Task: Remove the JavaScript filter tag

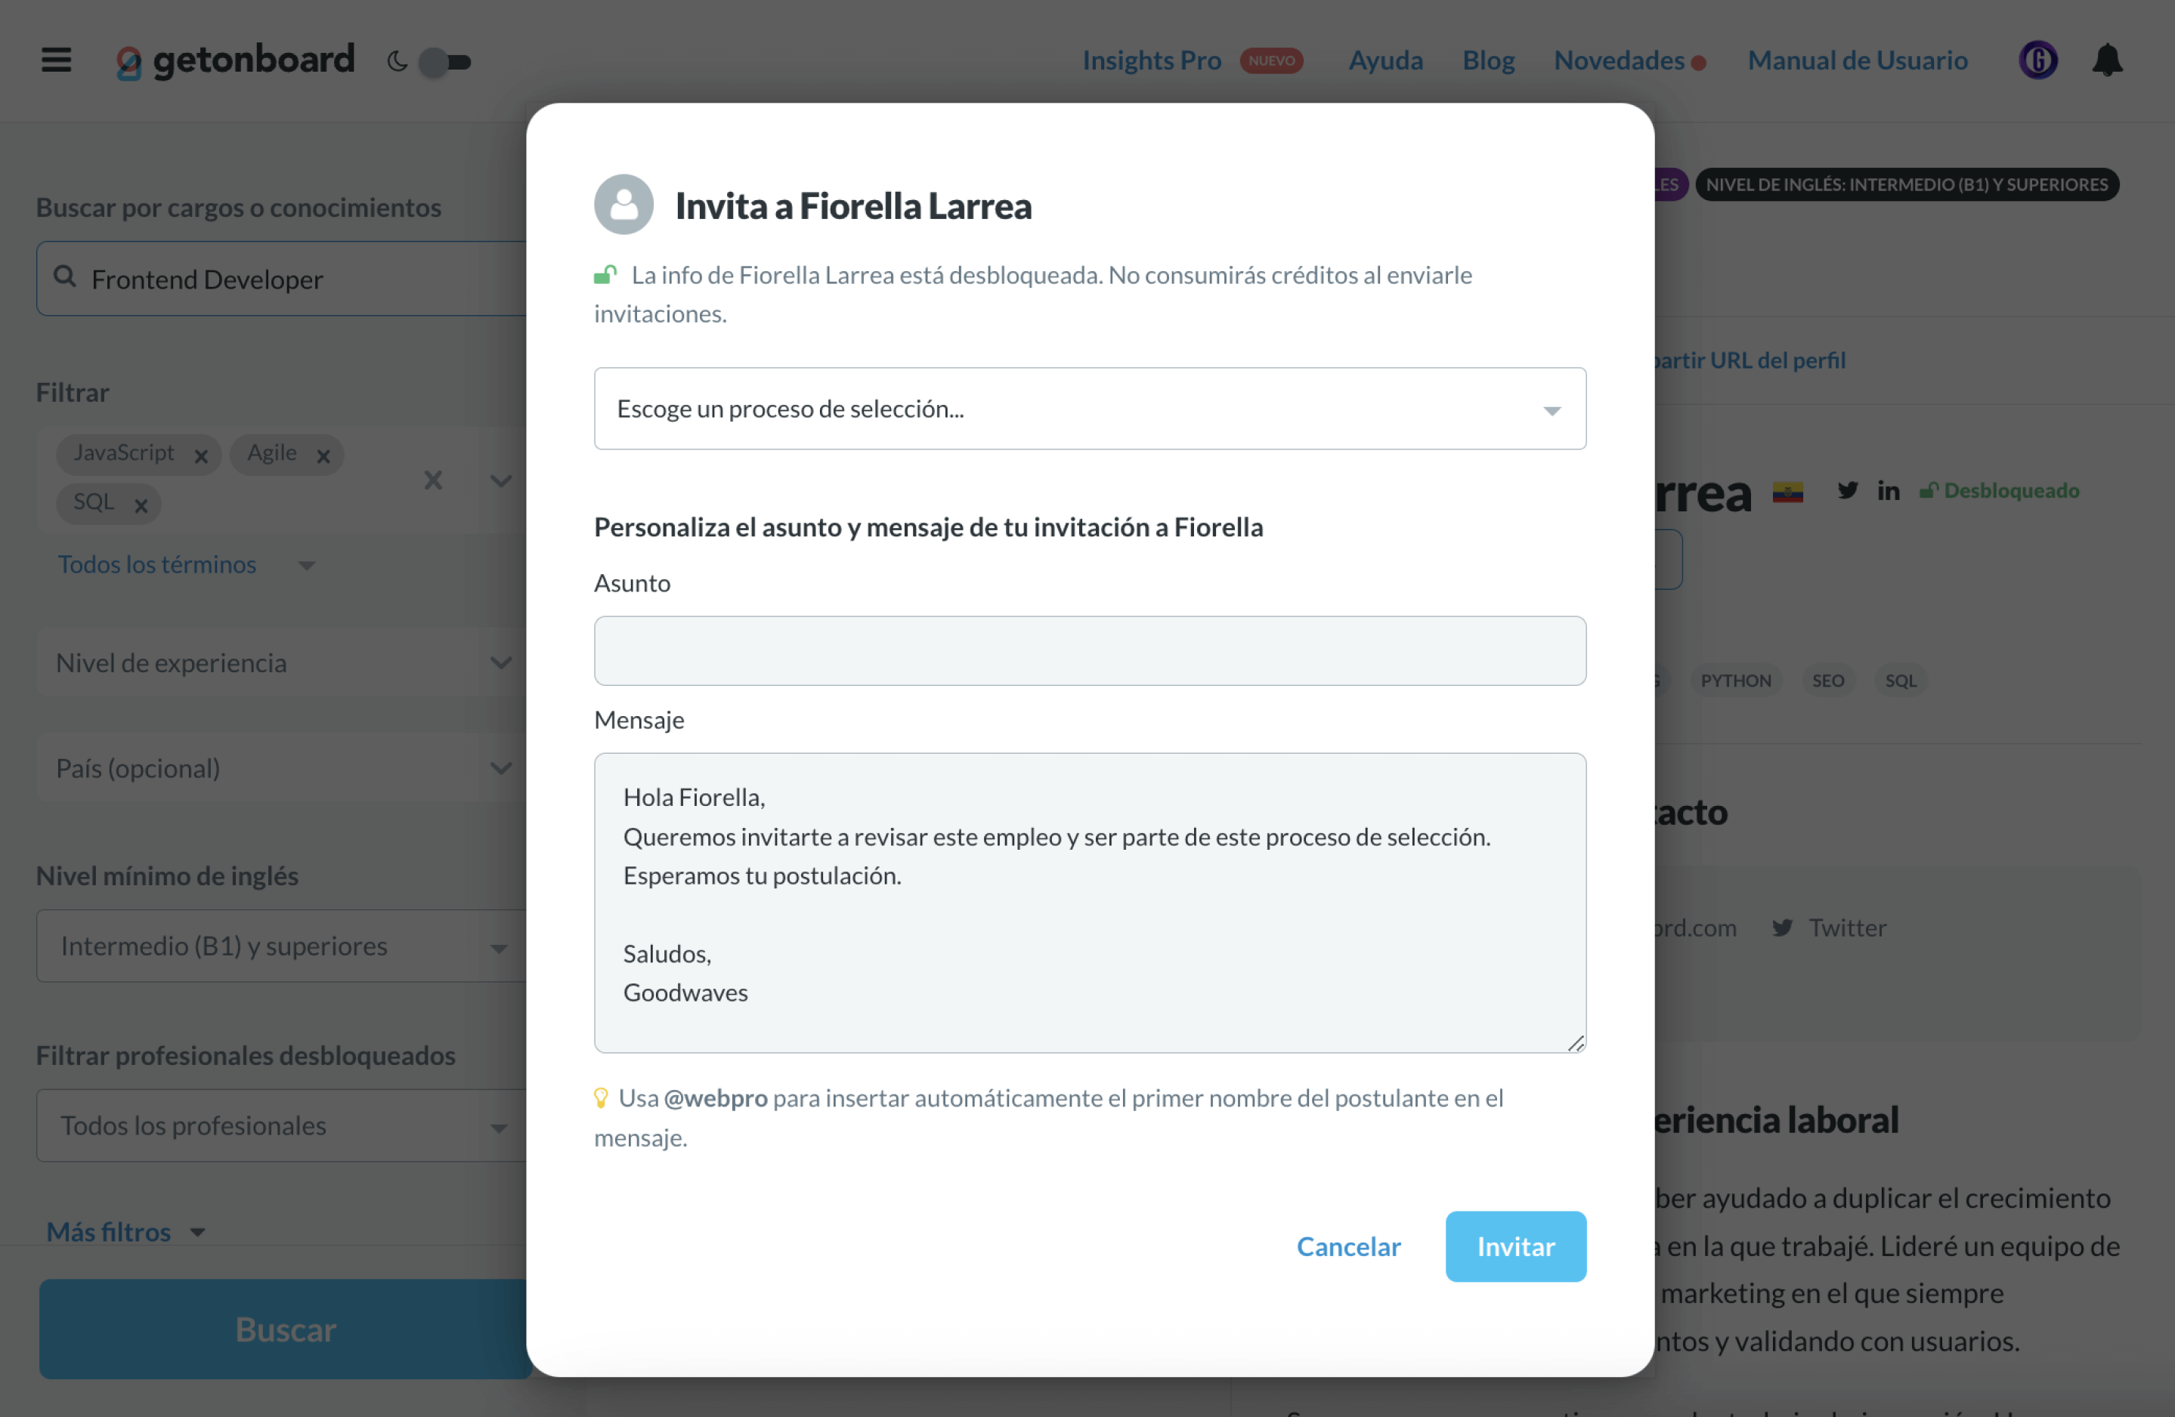Action: [x=201, y=455]
